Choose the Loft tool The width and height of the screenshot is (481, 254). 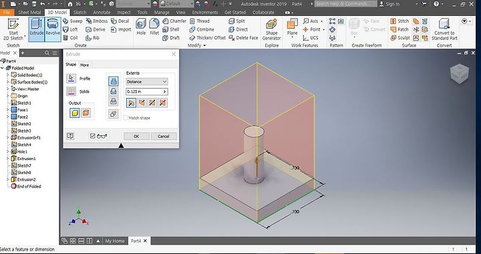point(70,29)
